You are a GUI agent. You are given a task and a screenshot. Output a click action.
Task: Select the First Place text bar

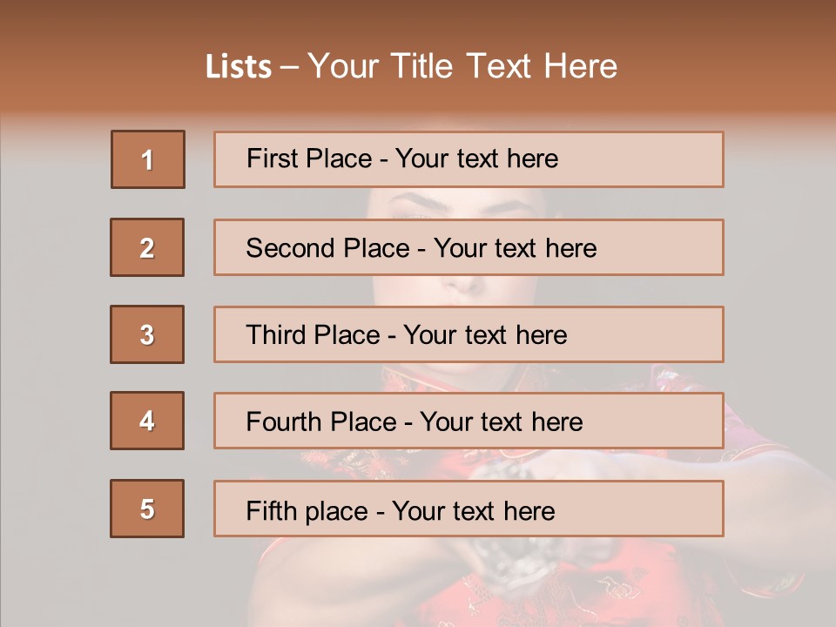pos(469,159)
